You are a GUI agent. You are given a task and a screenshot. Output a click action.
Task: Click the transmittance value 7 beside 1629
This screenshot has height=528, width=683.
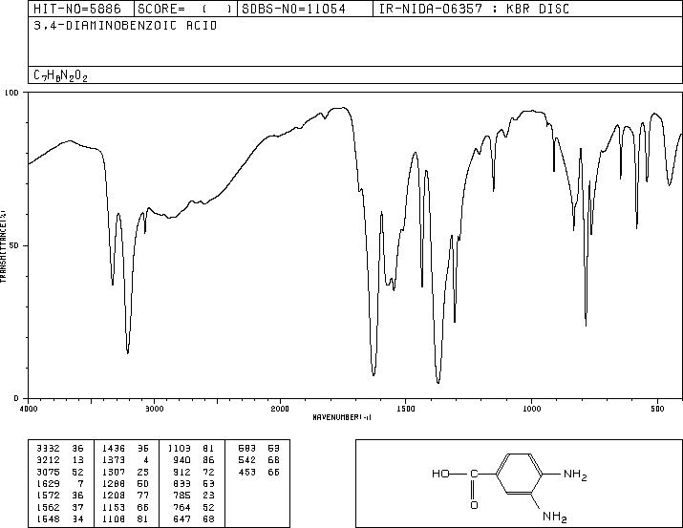tap(80, 483)
